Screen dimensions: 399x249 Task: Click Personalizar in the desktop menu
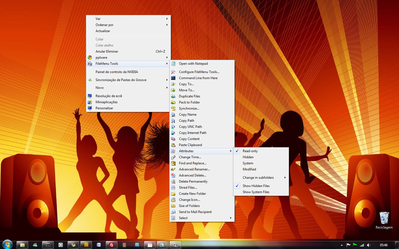(104, 108)
